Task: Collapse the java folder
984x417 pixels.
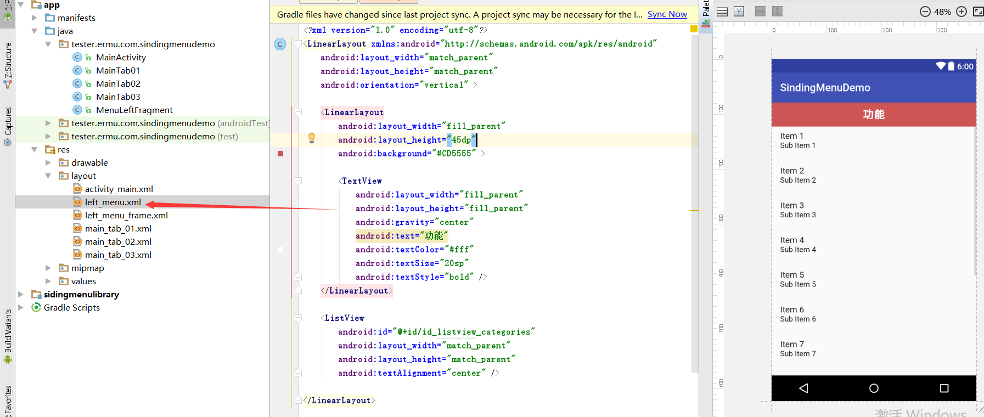Action: pyautogui.click(x=35, y=31)
